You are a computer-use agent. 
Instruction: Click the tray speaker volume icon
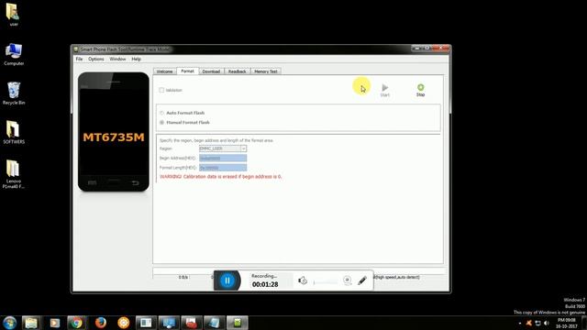pos(547,323)
